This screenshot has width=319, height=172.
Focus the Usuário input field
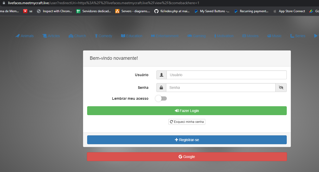[227, 75]
